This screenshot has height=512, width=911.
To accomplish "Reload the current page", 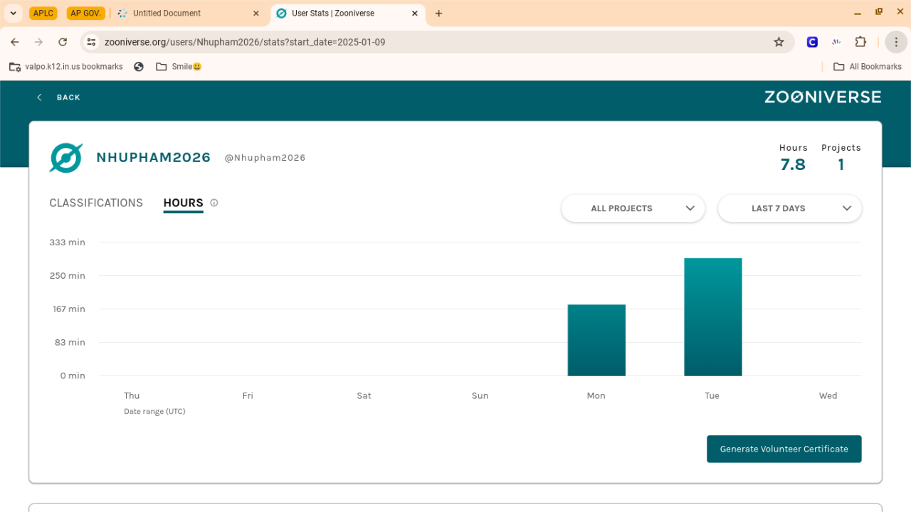I will (x=63, y=42).
